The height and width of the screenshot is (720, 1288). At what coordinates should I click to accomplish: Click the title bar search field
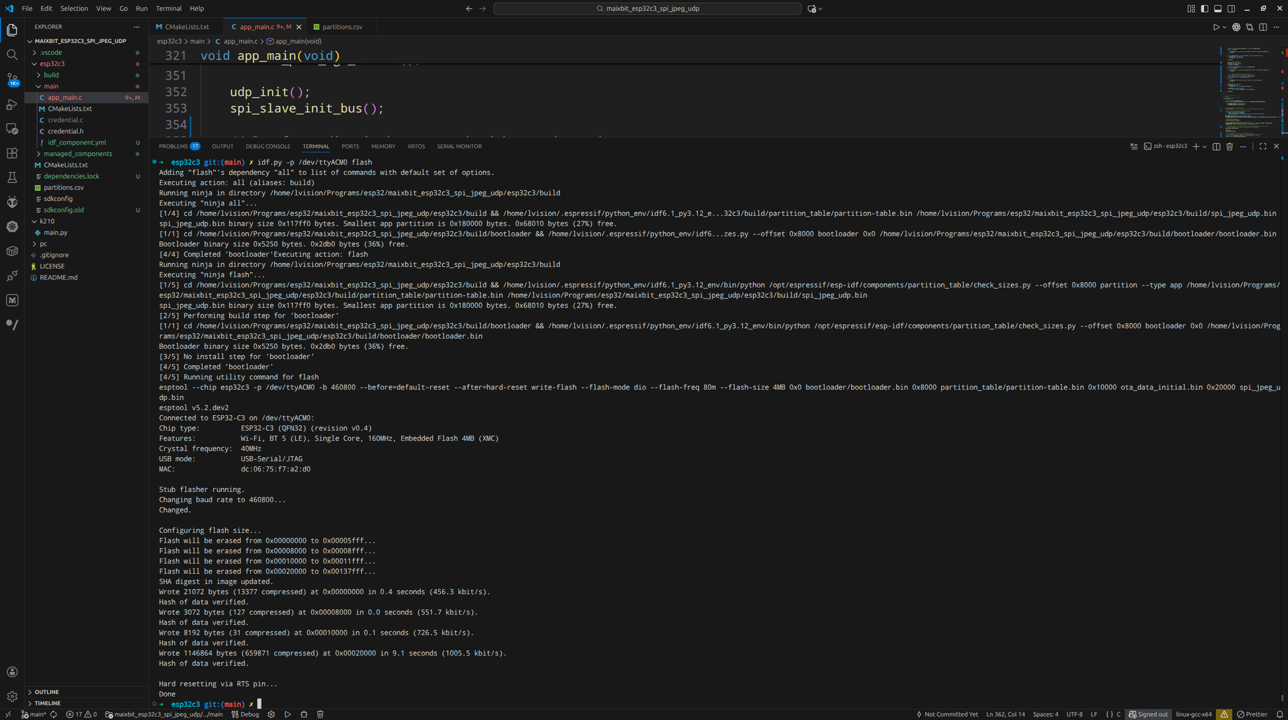click(x=647, y=9)
